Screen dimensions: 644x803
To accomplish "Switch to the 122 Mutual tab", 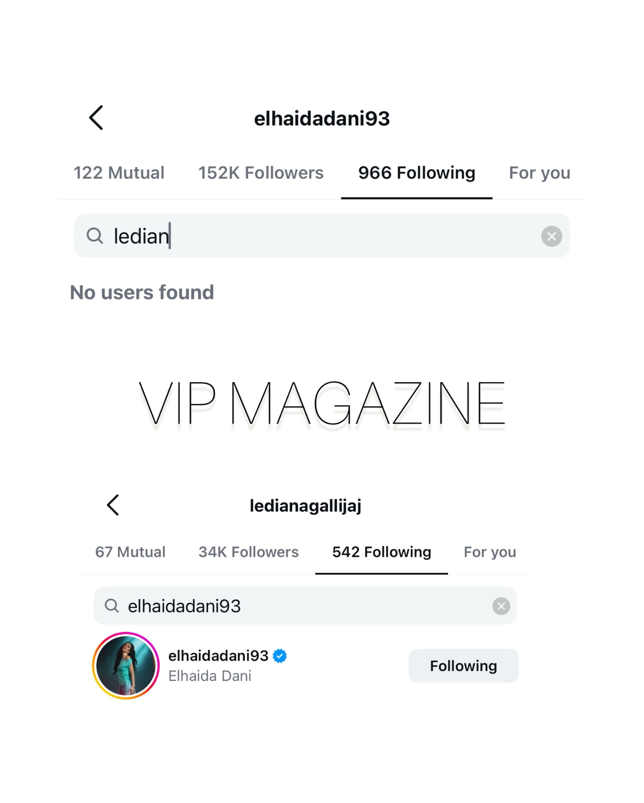I will [x=119, y=173].
